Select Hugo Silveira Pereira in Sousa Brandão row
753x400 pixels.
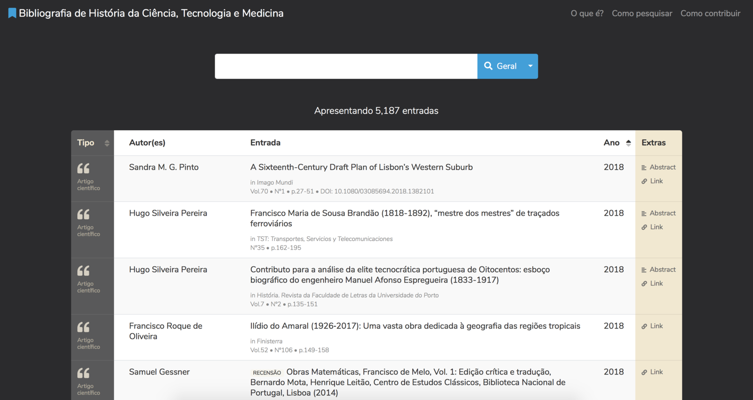168,213
